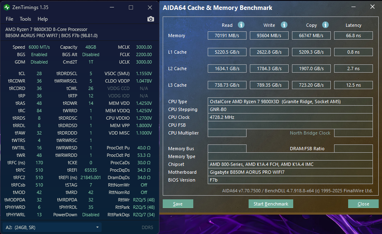Image resolution: width=382 pixels, height=234 pixels.
Task: Click Memory Write value 93604 MB/s
Action: coord(269,35)
